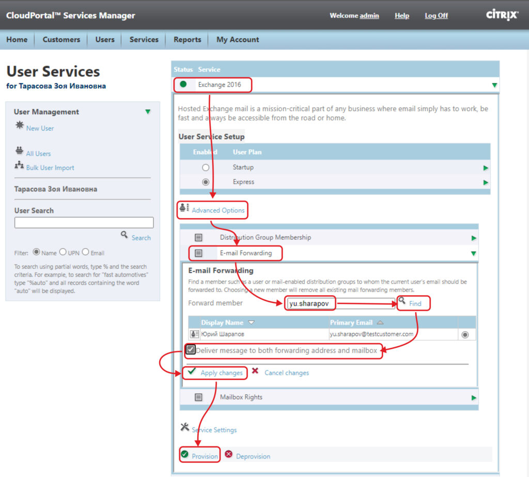Open the All Users link
This screenshot has height=477, width=529.
click(38, 153)
